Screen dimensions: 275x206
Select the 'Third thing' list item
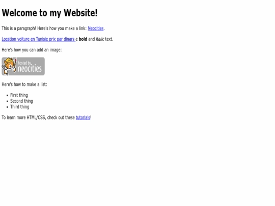(x=20, y=107)
